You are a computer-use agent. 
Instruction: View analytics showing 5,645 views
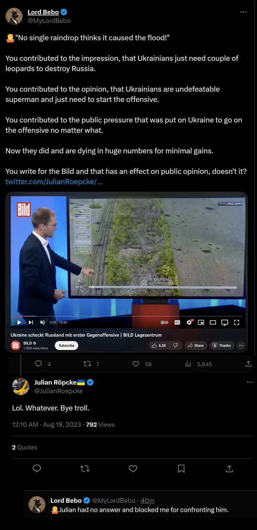[x=188, y=364]
